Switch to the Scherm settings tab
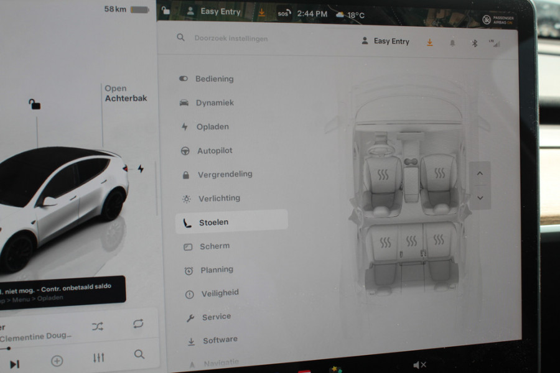 click(215, 246)
